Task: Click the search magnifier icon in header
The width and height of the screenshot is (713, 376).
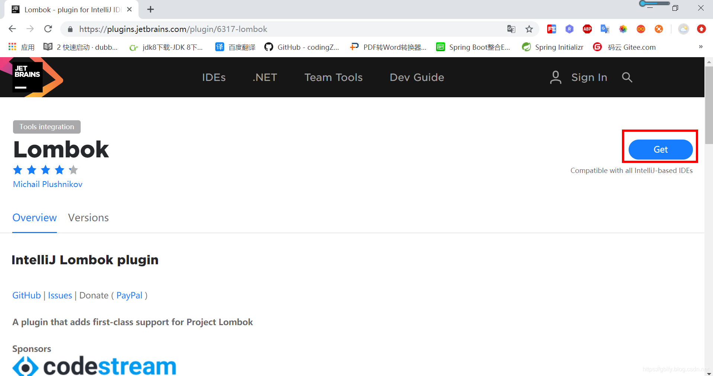Action: pos(627,77)
